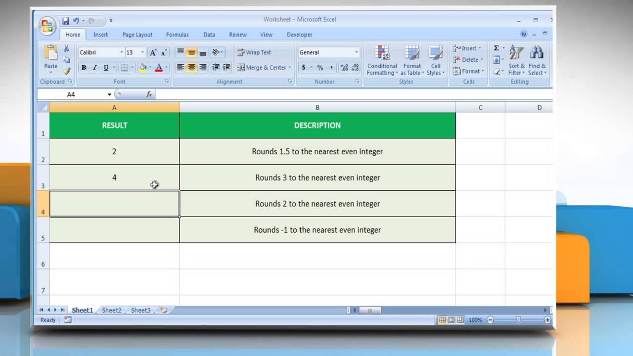633x356 pixels.
Task: Switch to the Sheet2 tab
Action: 111,310
